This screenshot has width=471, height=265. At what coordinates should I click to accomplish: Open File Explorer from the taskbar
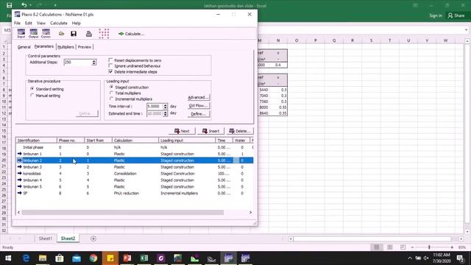[43, 258]
